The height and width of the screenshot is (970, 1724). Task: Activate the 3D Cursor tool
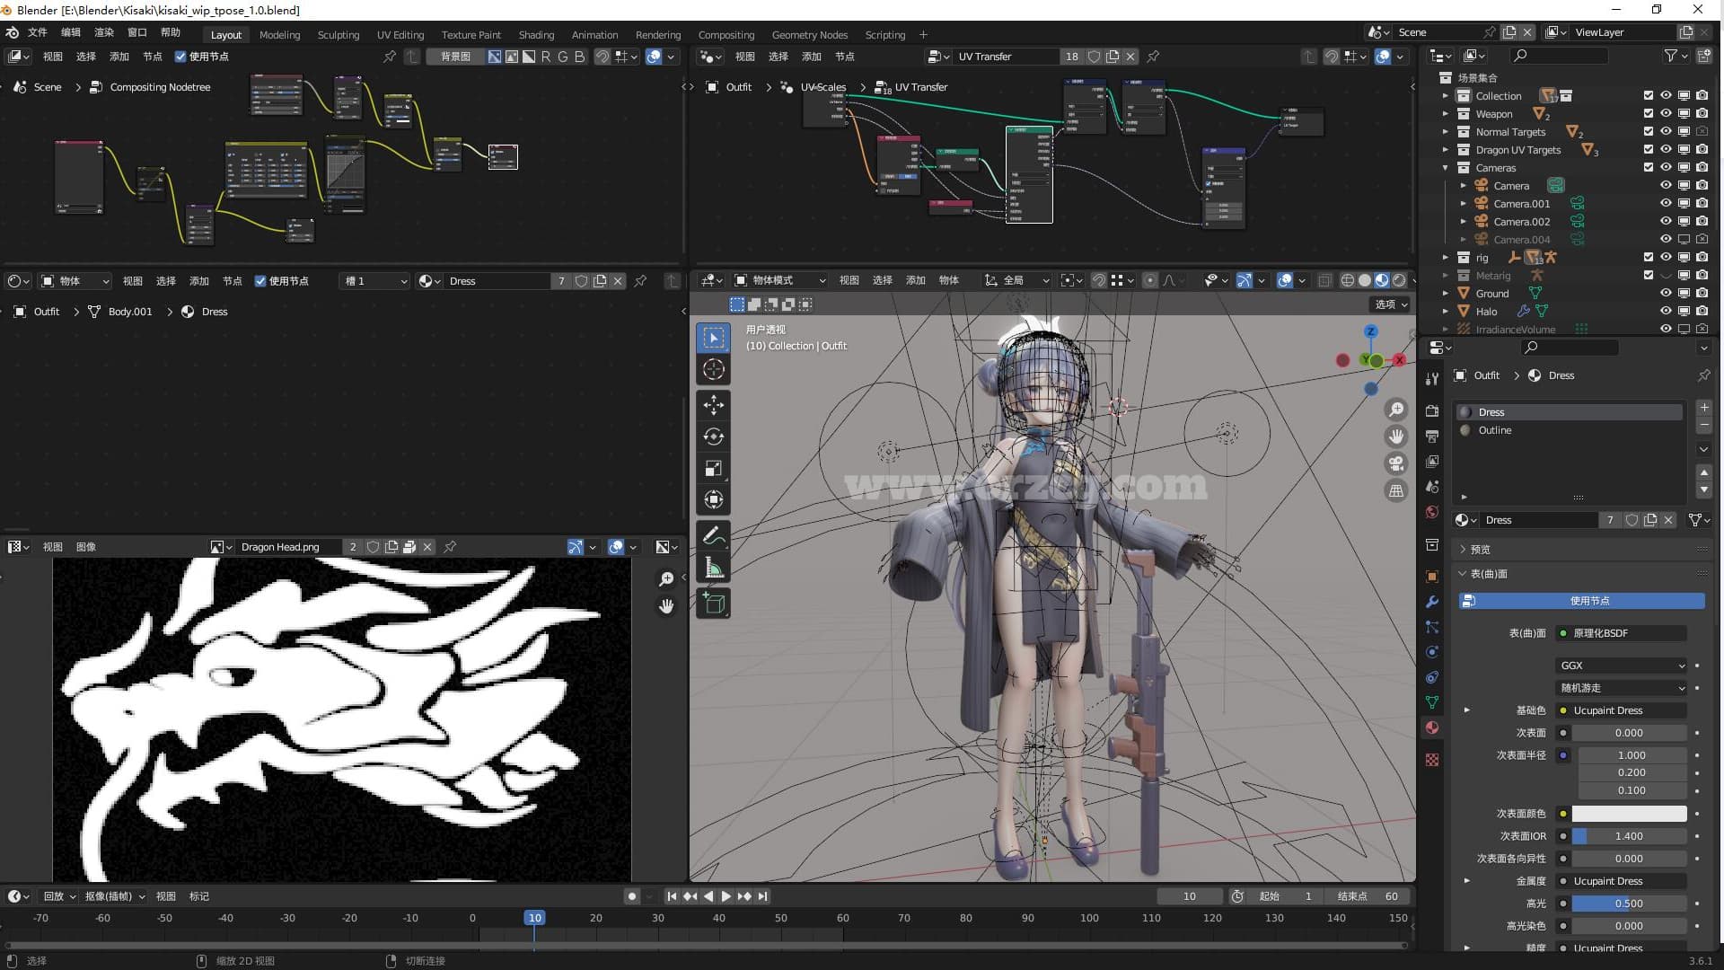coord(714,369)
